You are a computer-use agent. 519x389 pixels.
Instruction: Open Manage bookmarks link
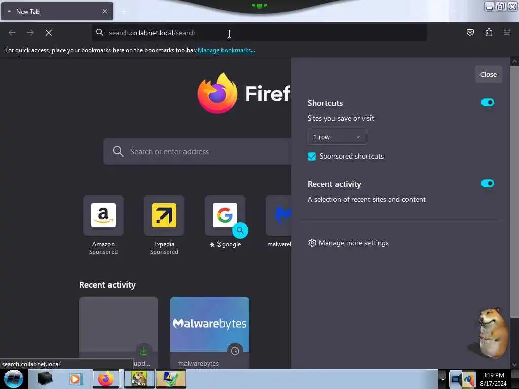pyautogui.click(x=227, y=50)
